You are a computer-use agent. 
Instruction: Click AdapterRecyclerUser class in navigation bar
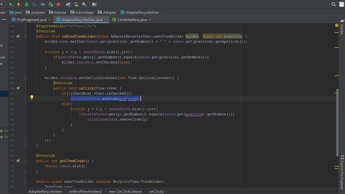click(140, 12)
